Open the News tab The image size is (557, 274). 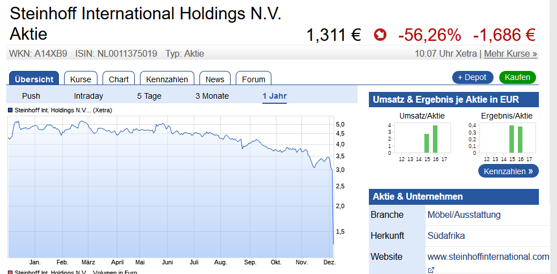(215, 79)
